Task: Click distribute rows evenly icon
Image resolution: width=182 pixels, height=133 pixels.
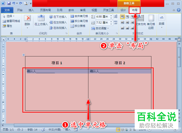Action: pos(116,16)
